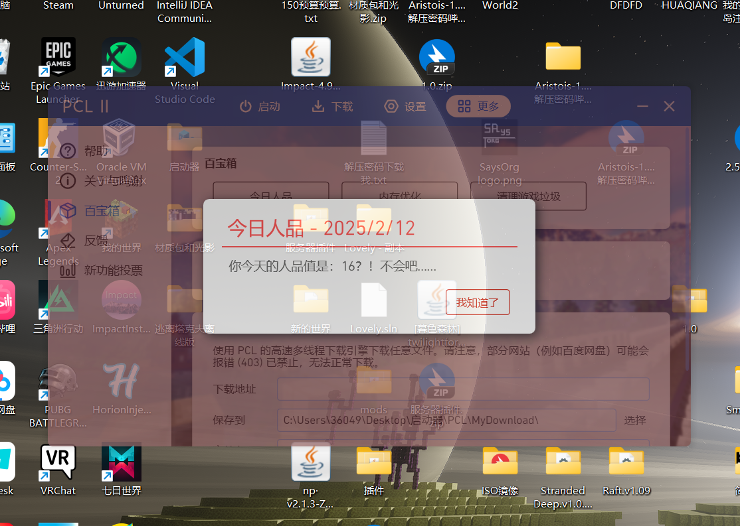Image resolution: width=740 pixels, height=526 pixels.
Task: Minimize the PCL II window
Action: pos(642,107)
